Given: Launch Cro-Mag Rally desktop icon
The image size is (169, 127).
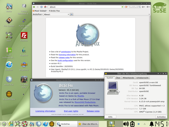Looking at the screenshot, I should pos(24,82).
